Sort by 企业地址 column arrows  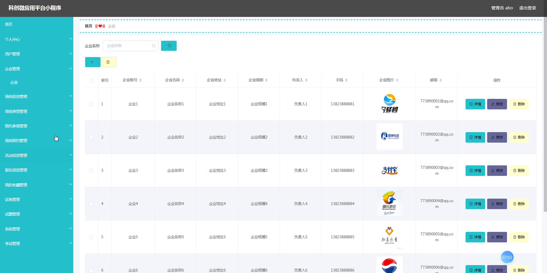(x=225, y=80)
